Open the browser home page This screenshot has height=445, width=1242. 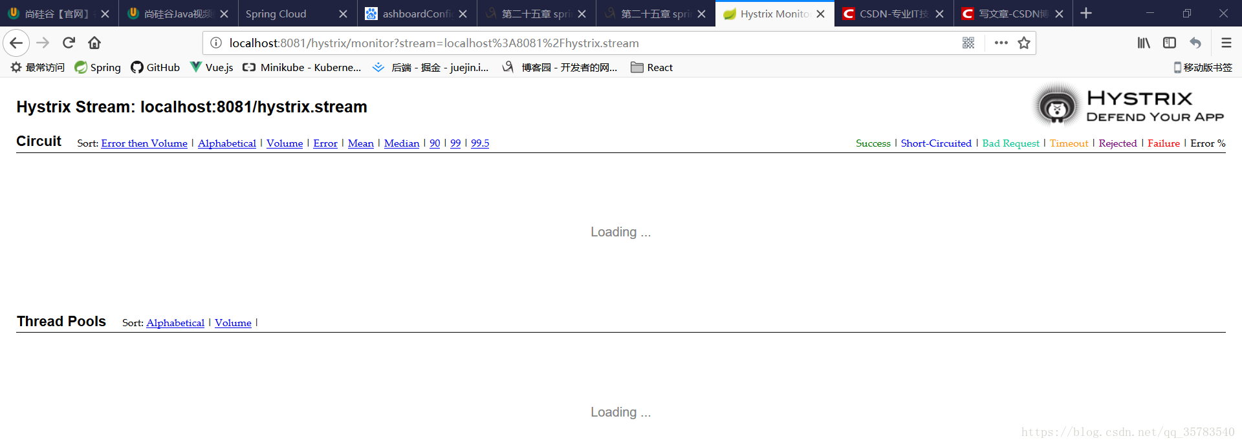pos(94,43)
